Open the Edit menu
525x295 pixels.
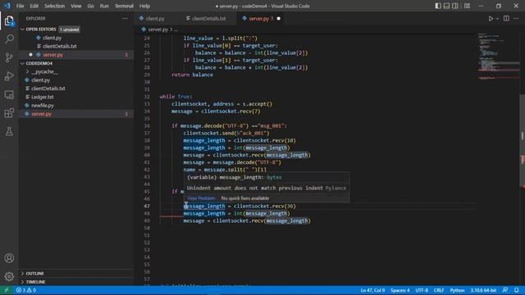(34, 6)
